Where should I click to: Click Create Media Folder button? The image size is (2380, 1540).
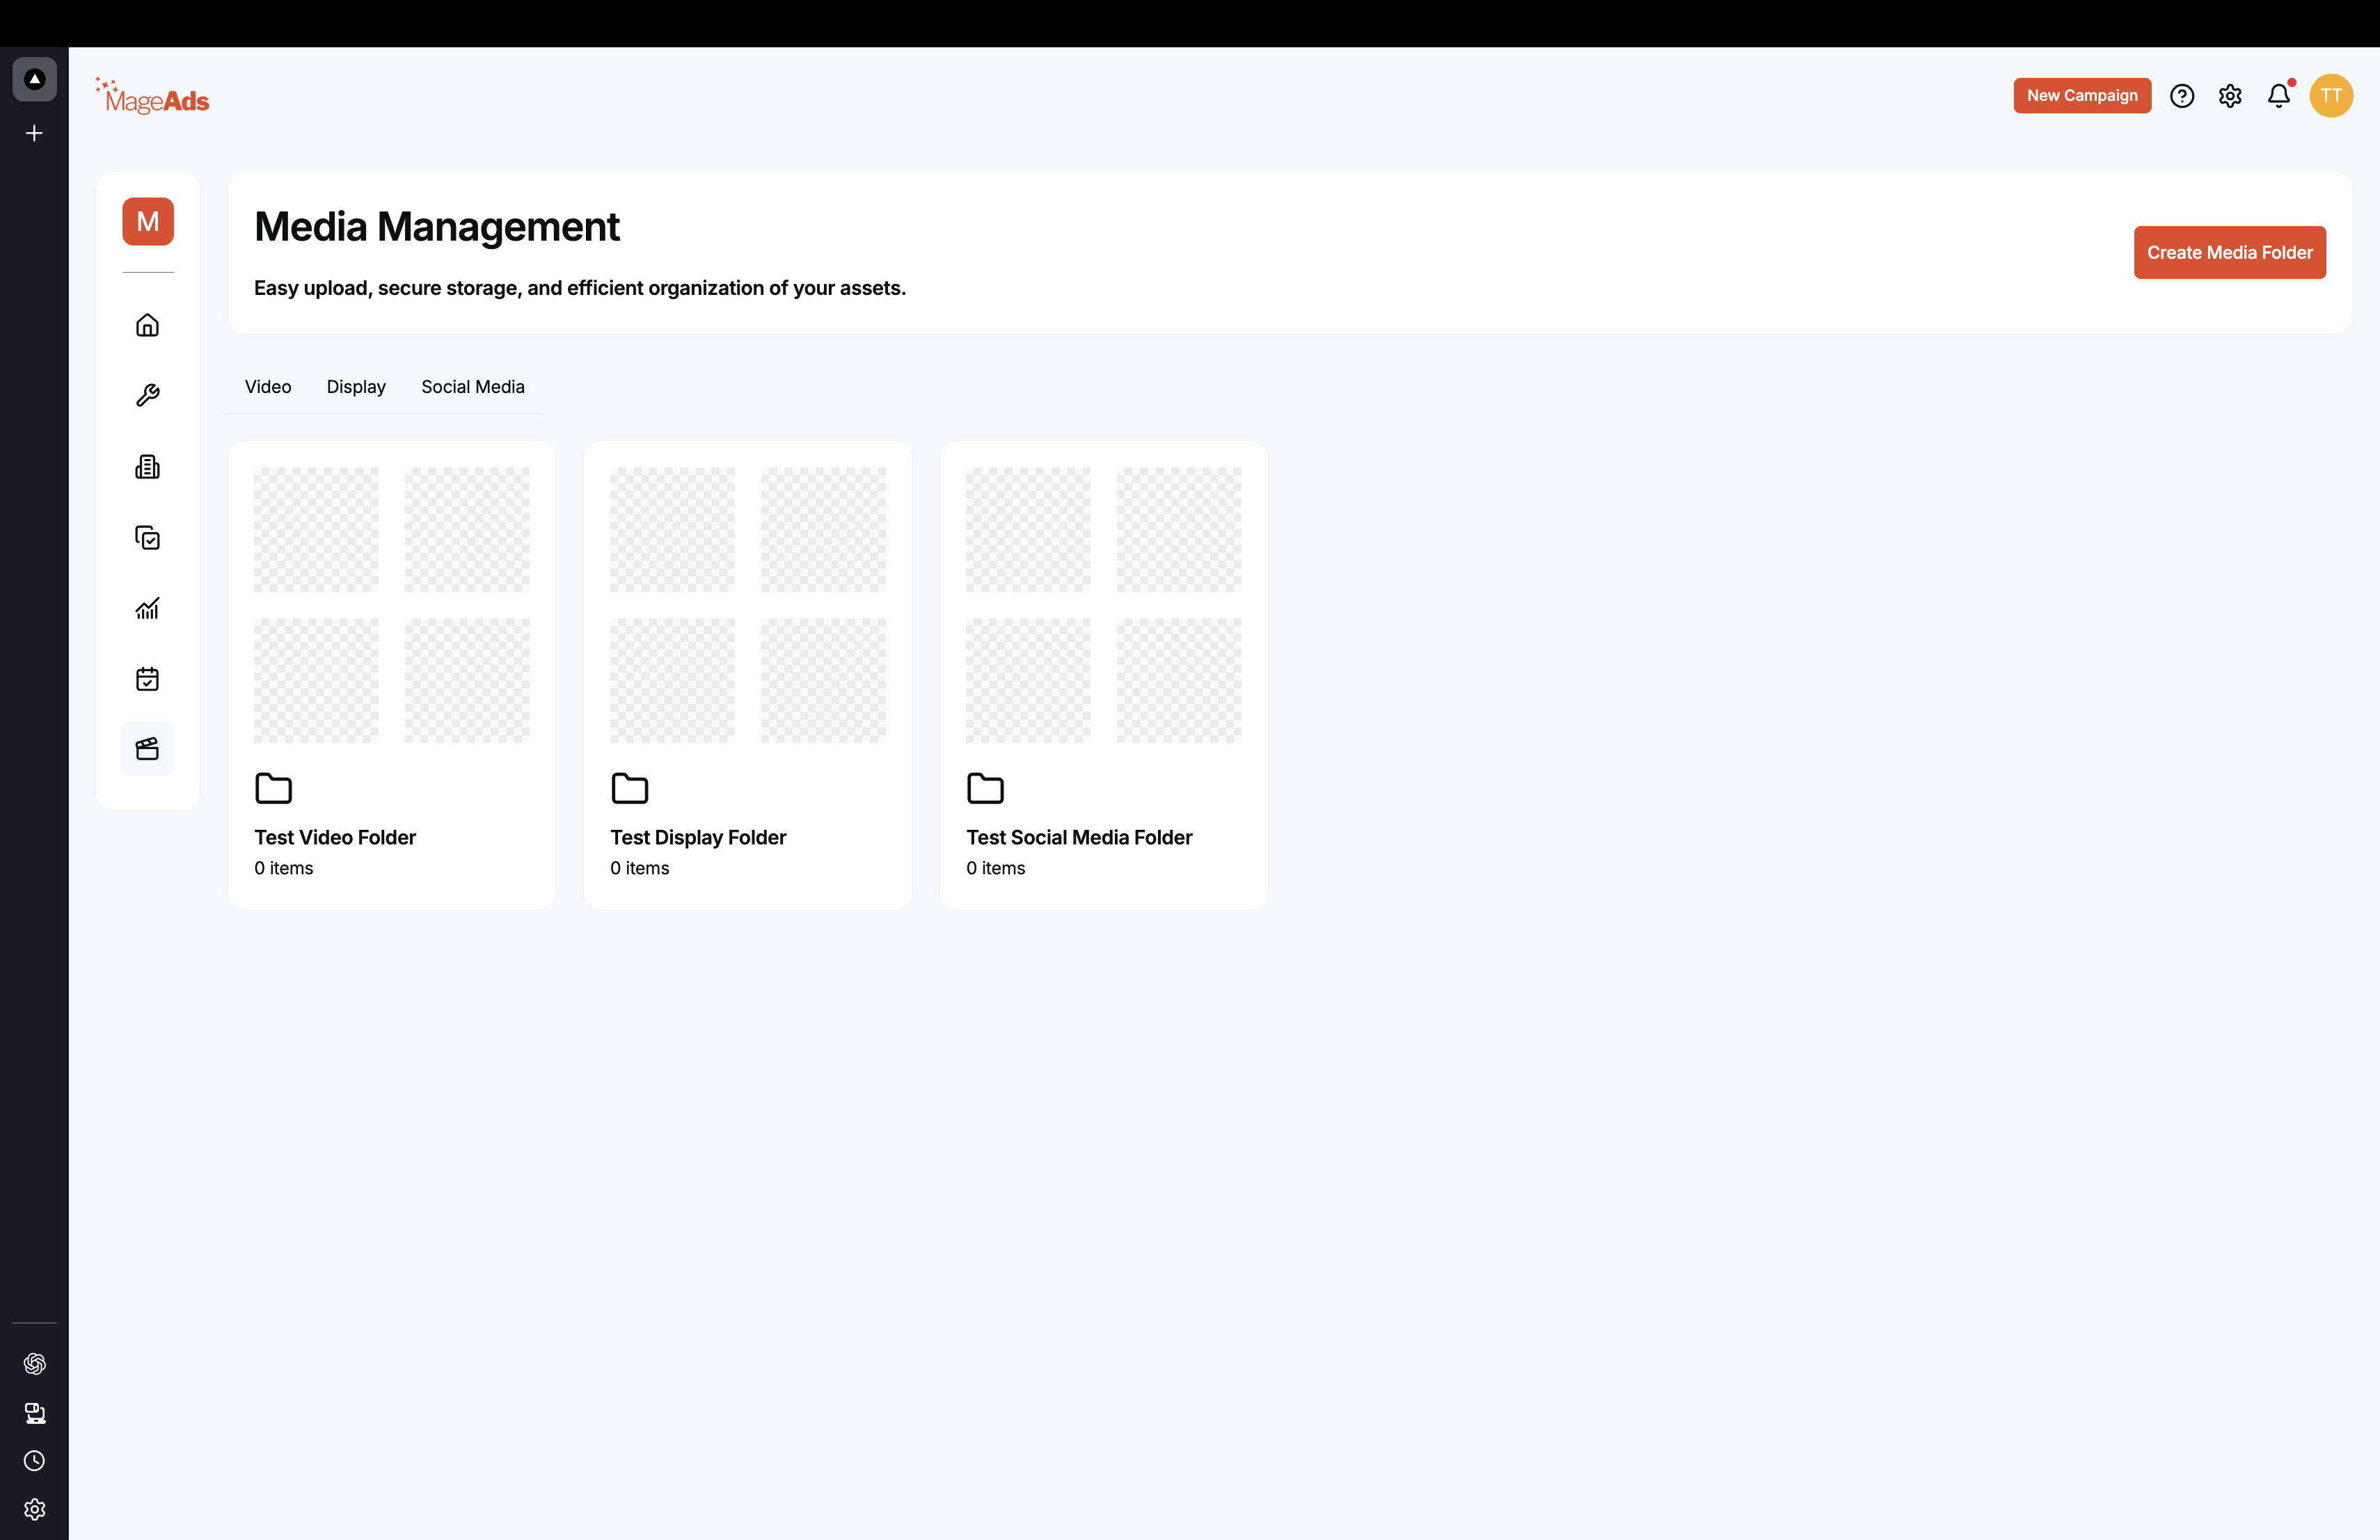point(2229,252)
